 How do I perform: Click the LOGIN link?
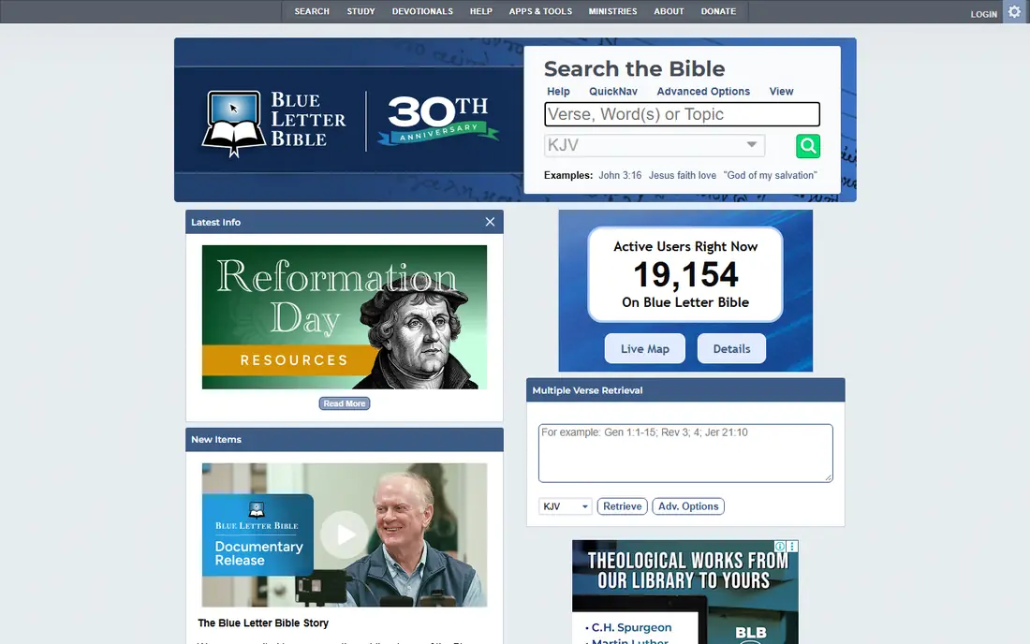click(x=983, y=14)
